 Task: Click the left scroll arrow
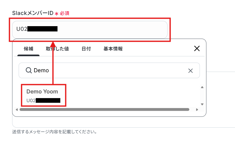click(17, 110)
